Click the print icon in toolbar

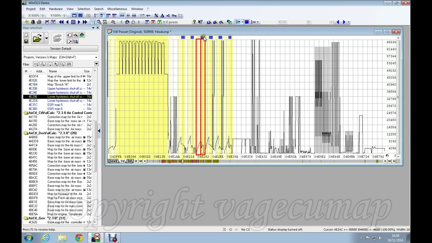pos(39,22)
